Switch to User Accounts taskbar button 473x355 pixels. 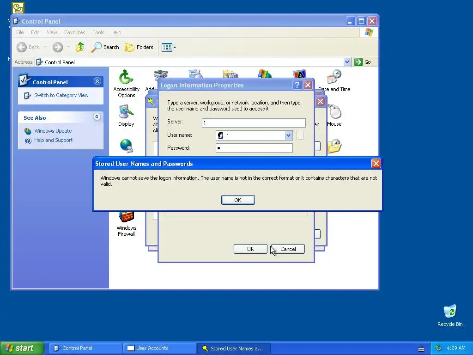pos(159,348)
